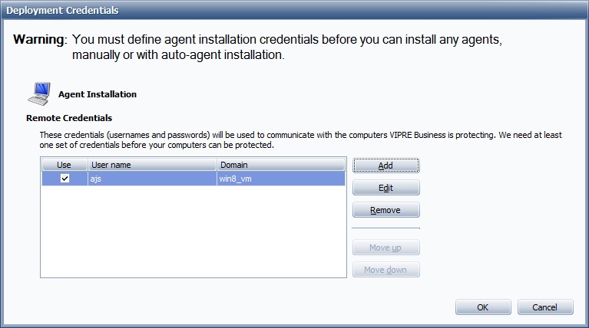589x328 pixels.
Task: Click the Use column header
Action: coord(64,165)
